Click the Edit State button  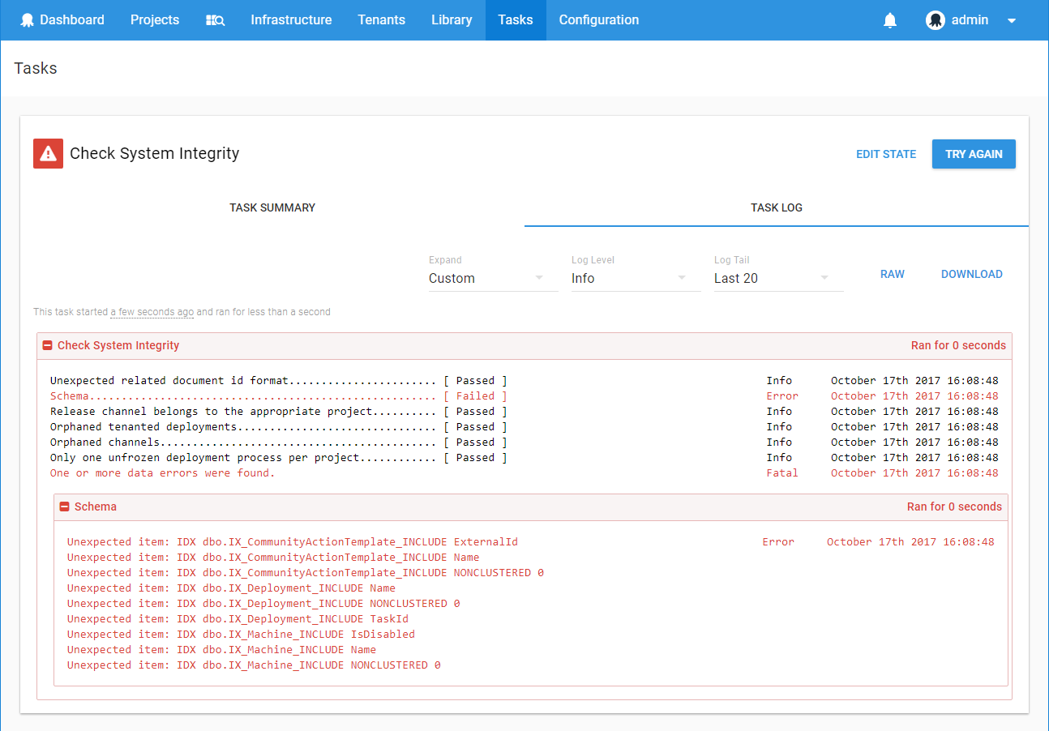[886, 154]
